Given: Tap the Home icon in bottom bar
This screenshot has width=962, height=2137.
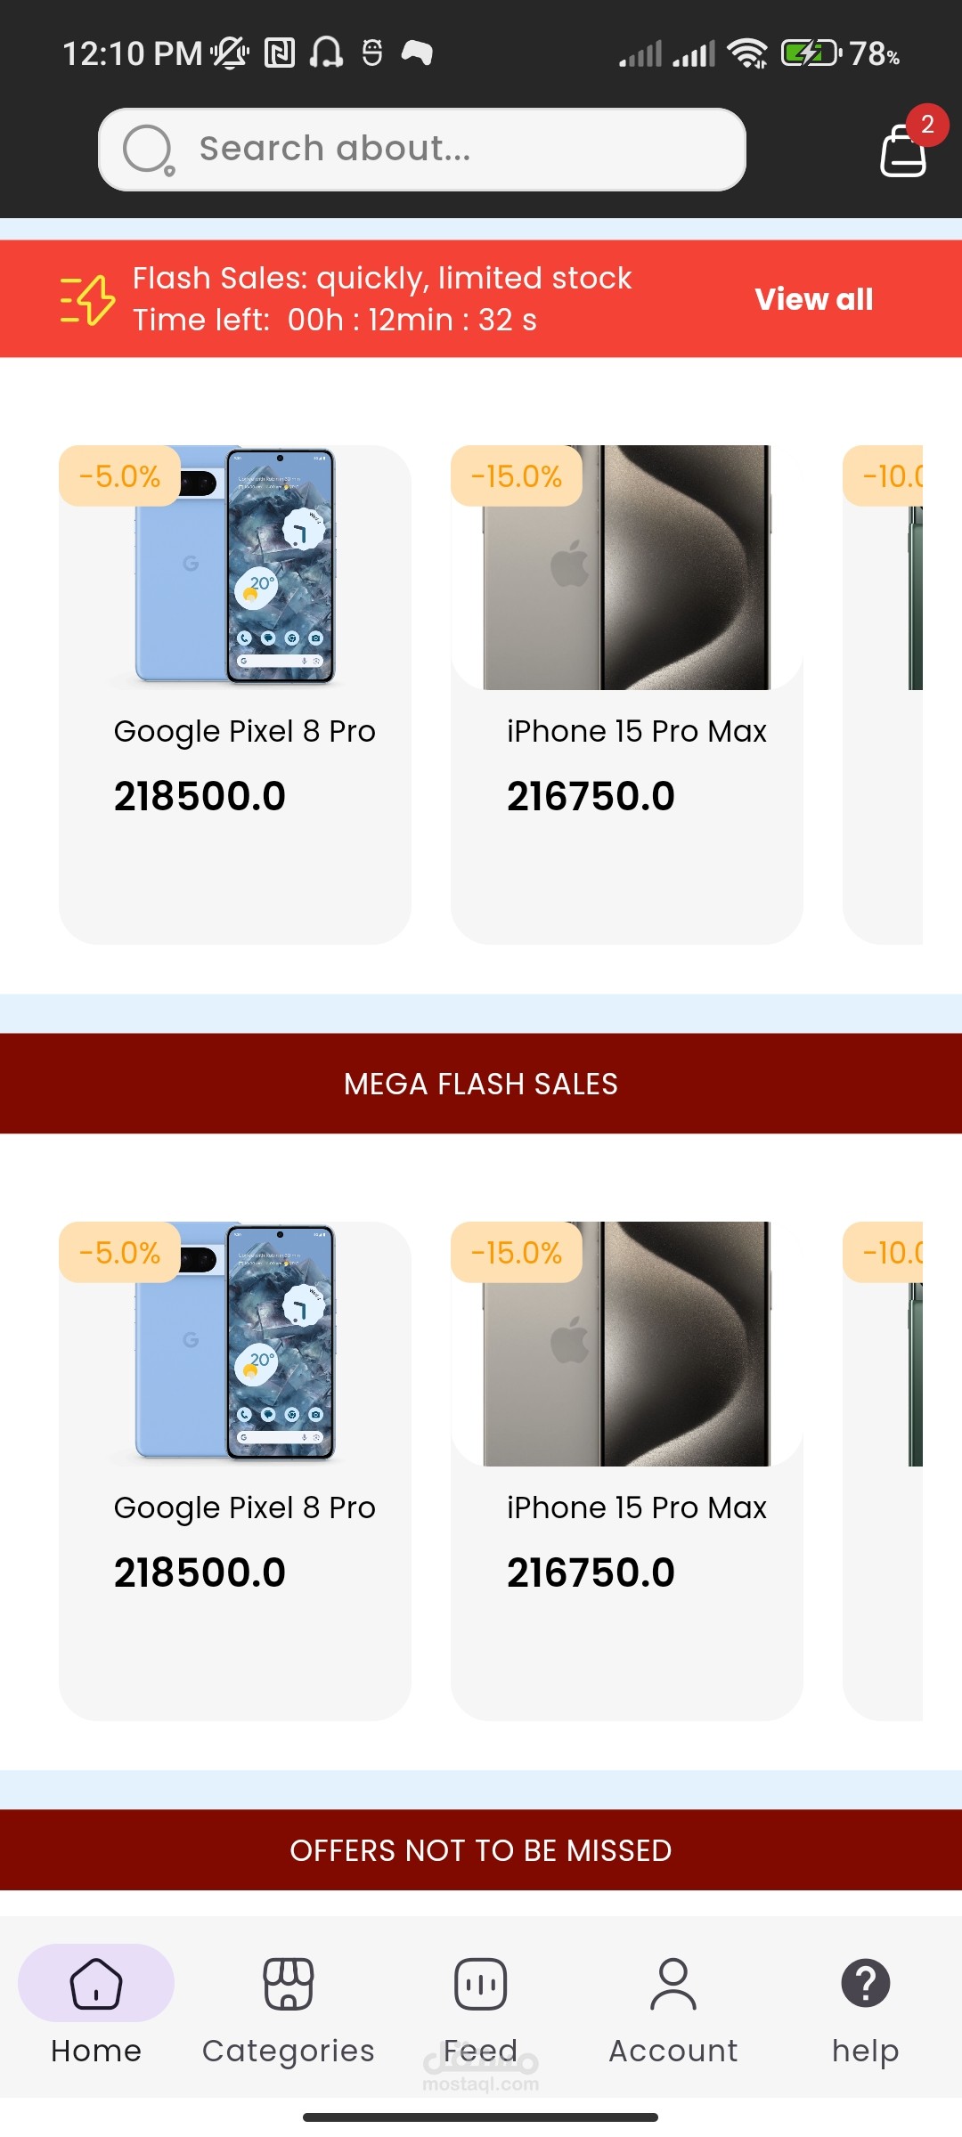Looking at the screenshot, I should click(x=96, y=1984).
